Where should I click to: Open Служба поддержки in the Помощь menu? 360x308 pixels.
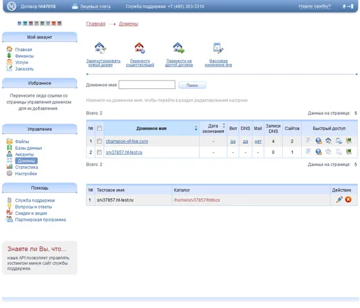point(35,200)
